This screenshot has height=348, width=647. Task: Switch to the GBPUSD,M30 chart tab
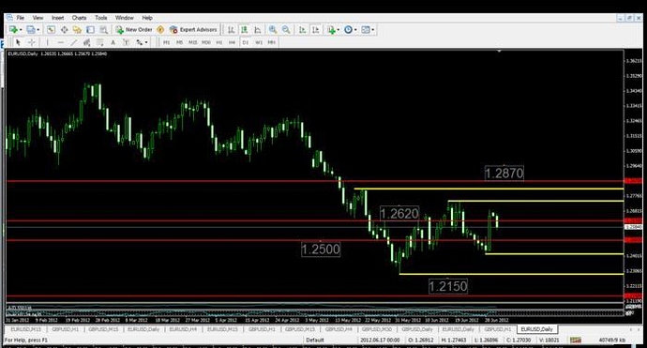[x=377, y=329]
